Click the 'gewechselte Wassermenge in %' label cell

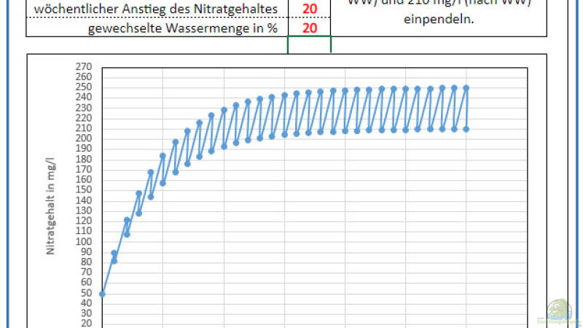(182, 28)
